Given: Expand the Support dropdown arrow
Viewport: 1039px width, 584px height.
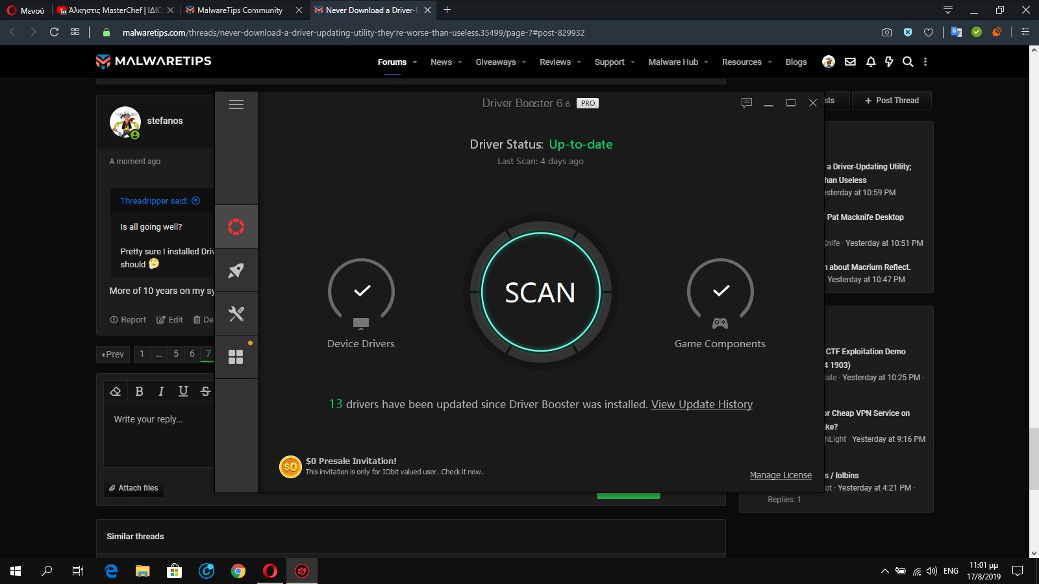Looking at the screenshot, I should (632, 62).
